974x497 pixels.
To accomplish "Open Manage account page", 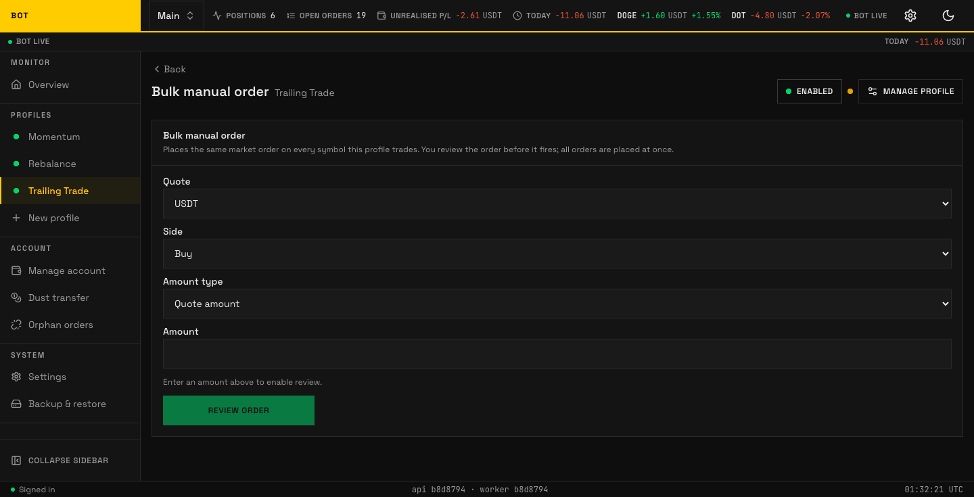I will click(x=70, y=270).
